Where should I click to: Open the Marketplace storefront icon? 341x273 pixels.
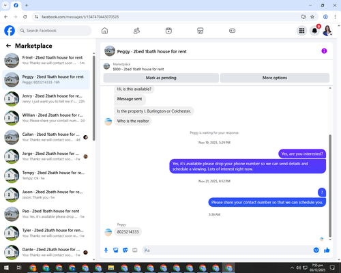201,31
